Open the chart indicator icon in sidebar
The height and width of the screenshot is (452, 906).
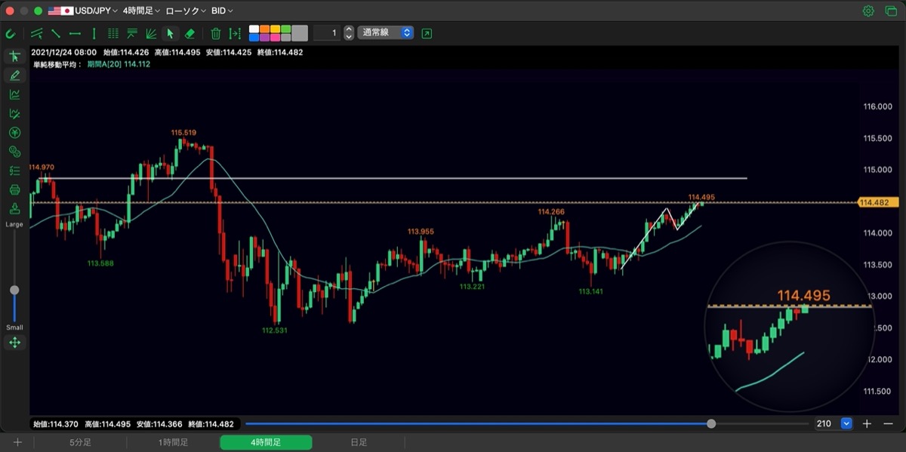pos(14,94)
